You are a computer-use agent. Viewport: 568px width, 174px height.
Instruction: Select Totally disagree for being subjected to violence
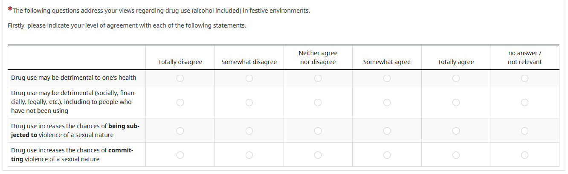(x=180, y=131)
